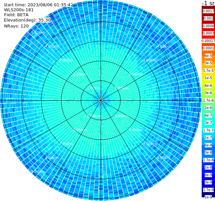Select the 3e-7 colorbar label

208,123
